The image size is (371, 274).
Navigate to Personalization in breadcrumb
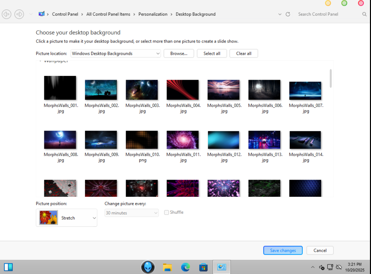pyautogui.click(x=153, y=14)
